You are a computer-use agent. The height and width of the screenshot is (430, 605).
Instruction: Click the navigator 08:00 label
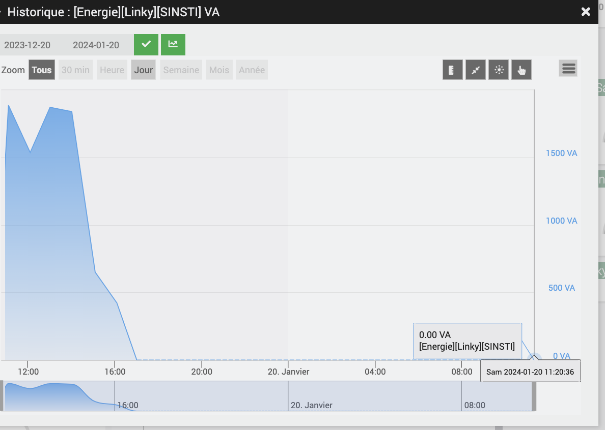click(x=475, y=405)
